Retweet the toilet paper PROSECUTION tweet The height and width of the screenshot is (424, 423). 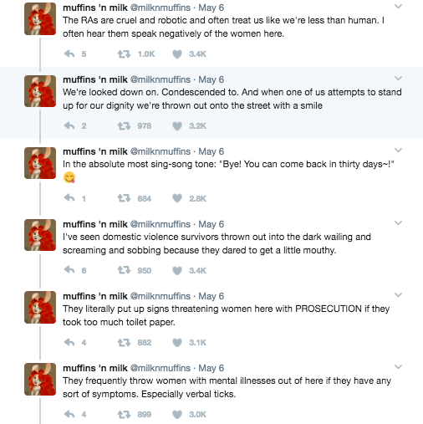(x=124, y=342)
